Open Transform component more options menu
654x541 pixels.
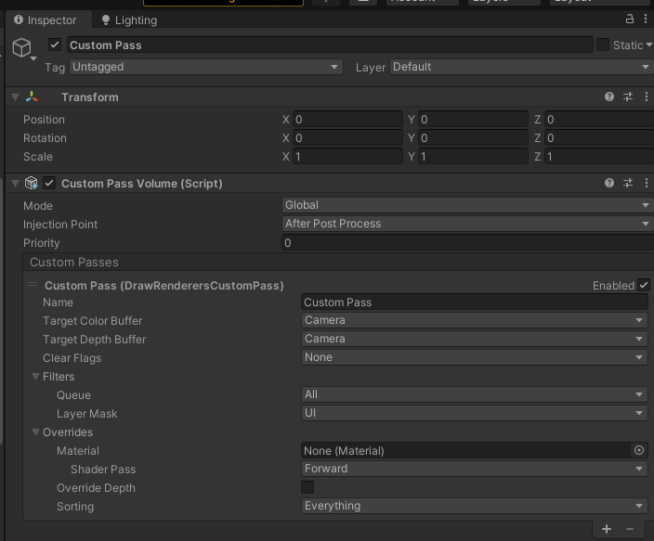tap(646, 97)
